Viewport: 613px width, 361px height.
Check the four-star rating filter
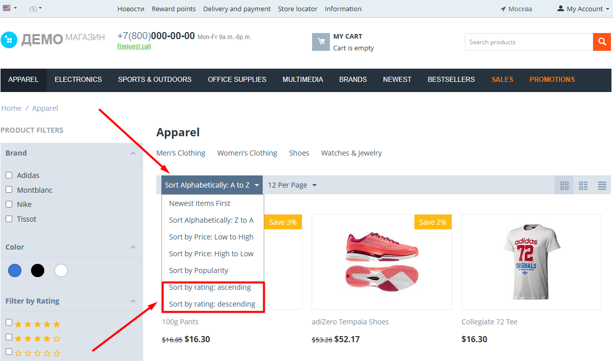pos(9,337)
